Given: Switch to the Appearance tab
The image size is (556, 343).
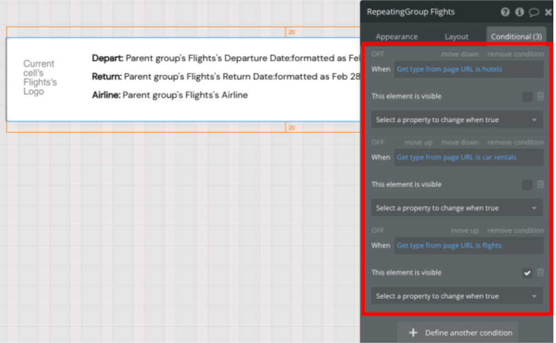Looking at the screenshot, I should click(398, 36).
